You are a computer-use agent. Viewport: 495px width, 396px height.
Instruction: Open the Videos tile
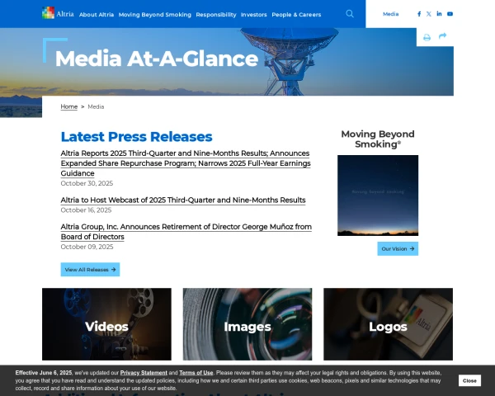click(x=106, y=324)
